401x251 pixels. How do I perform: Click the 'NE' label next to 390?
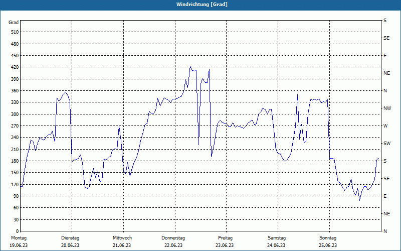(386, 73)
